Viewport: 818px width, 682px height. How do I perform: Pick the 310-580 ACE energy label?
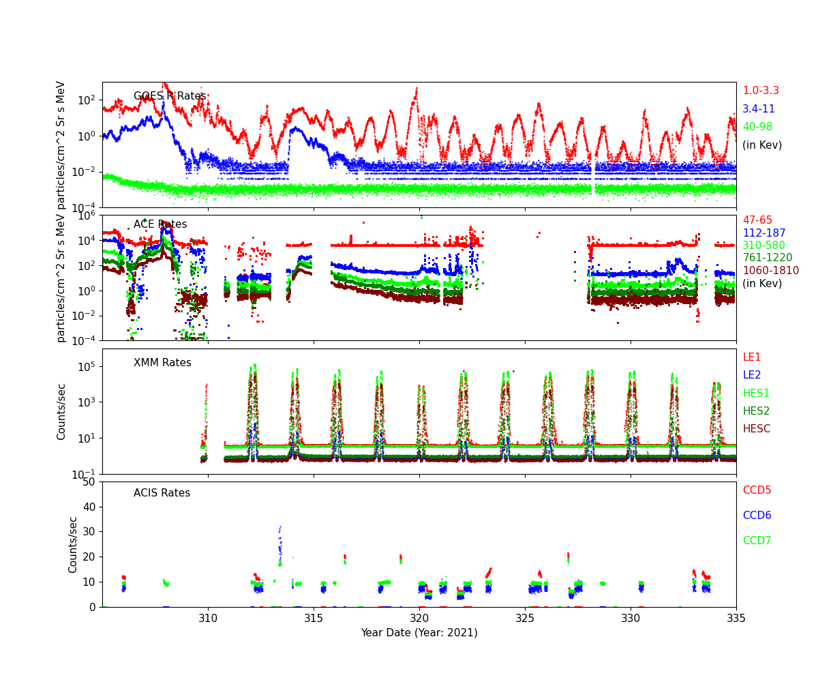coord(763,246)
